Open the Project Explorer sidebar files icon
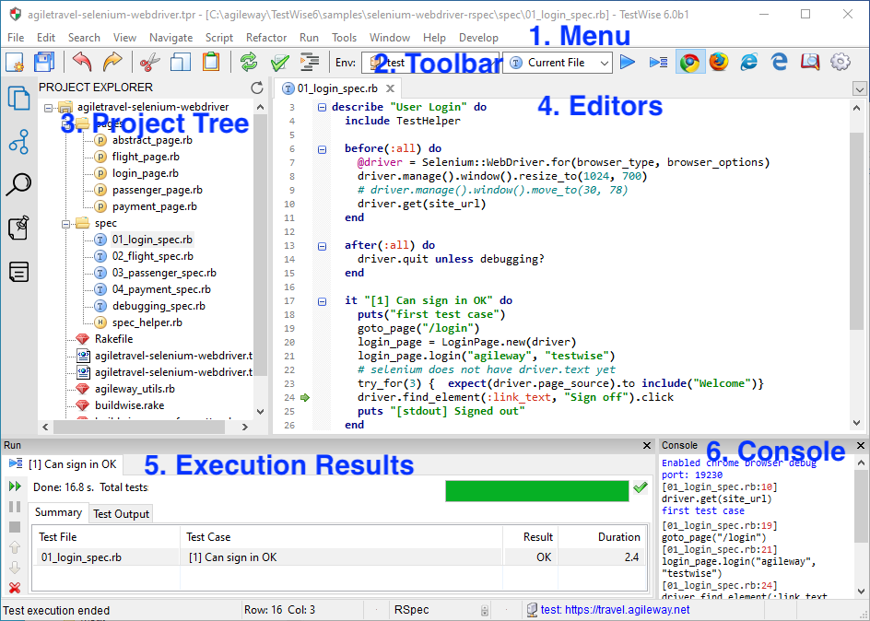This screenshot has width=870, height=621. click(18, 99)
